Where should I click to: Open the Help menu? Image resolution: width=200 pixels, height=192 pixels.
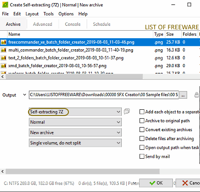pyautogui.click(x=83, y=14)
